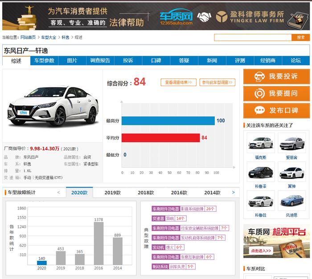Screen dimensions: 312x279
Task: Open the 新闻 tab
Action: click(212, 61)
